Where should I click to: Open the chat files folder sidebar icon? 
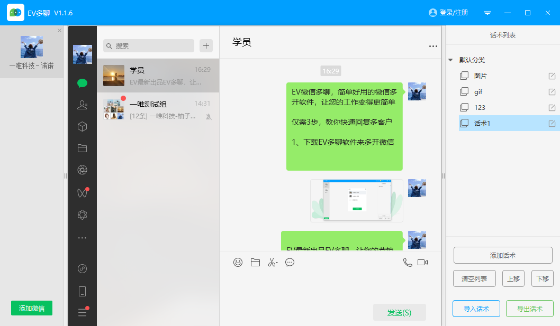[82, 148]
